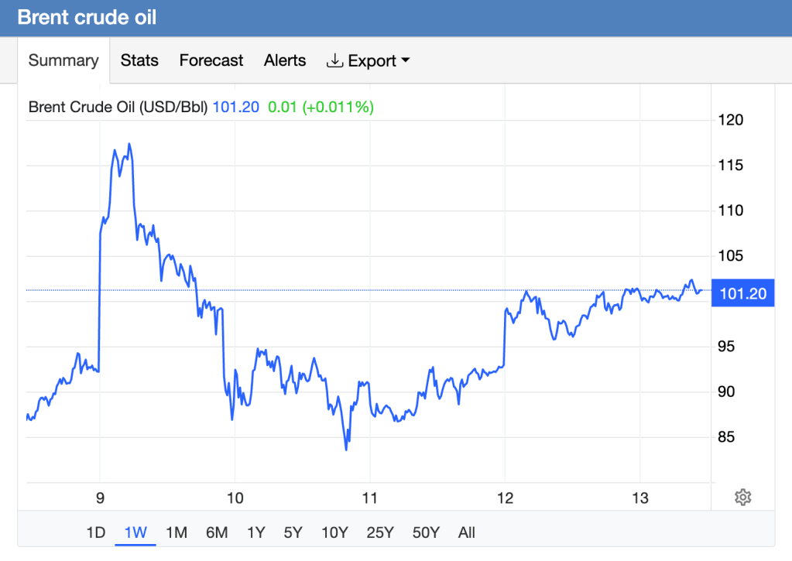Click the Brent Crude Oil (USD/Bbl) legend label
This screenshot has height=561, width=792.
118,108
